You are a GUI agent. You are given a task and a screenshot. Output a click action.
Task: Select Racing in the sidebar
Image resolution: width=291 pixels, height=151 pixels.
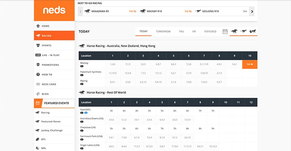[x=54, y=36]
